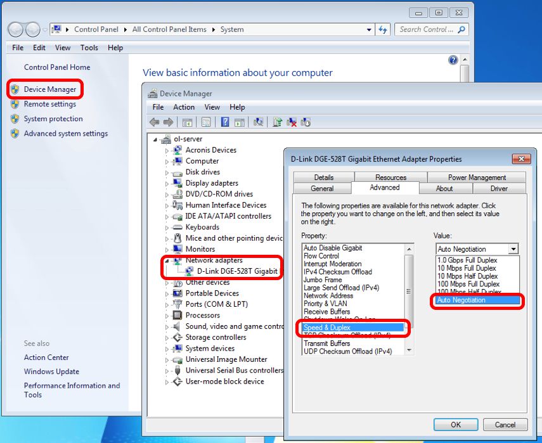542x443 pixels.
Task: Expand the Human Interface Devices node
Action: (167, 205)
